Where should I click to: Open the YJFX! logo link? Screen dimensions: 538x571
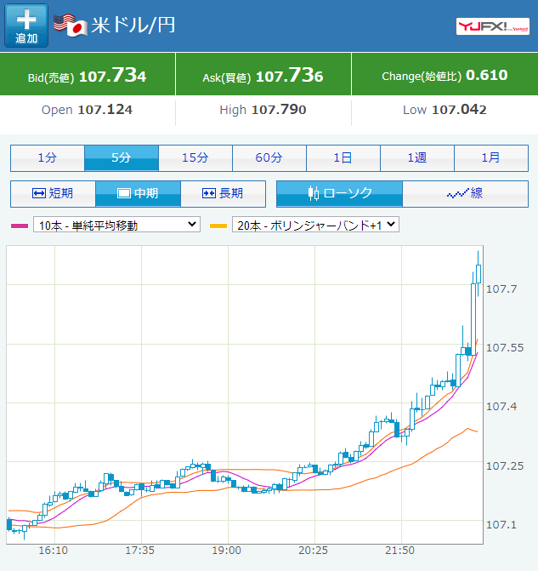(x=493, y=26)
